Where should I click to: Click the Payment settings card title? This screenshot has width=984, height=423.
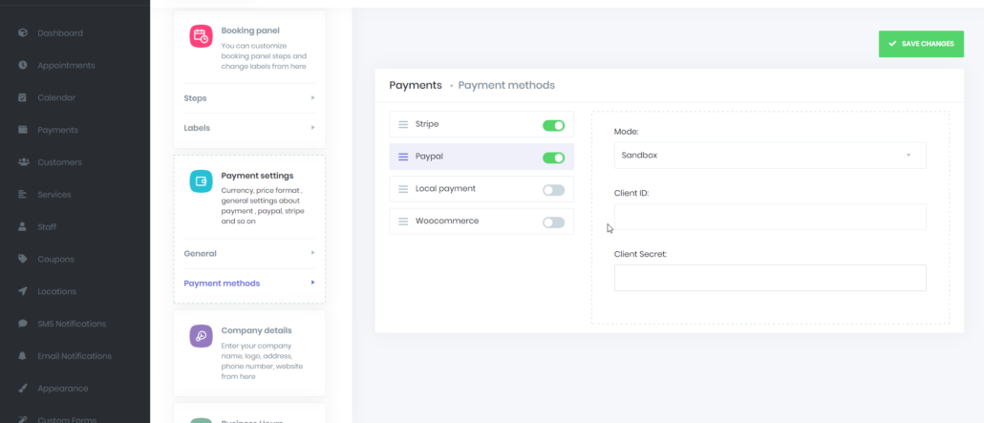257,175
